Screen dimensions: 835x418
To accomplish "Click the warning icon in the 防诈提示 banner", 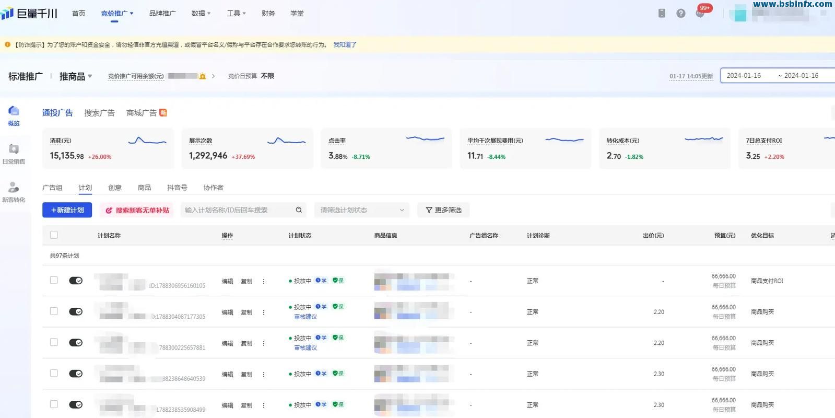I will tap(7, 44).
